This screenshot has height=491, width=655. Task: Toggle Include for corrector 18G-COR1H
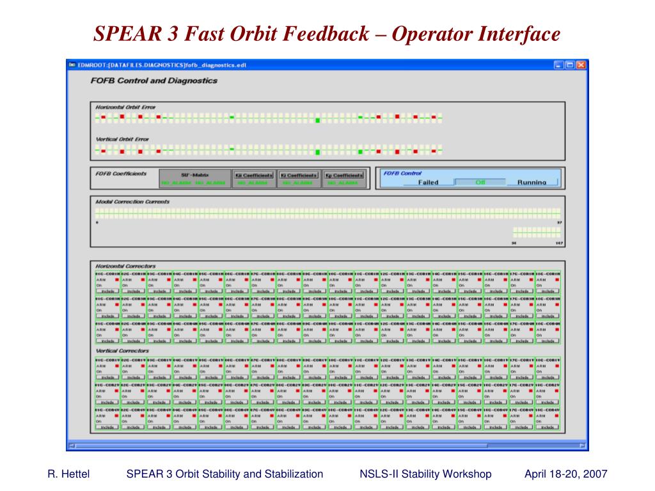click(548, 291)
